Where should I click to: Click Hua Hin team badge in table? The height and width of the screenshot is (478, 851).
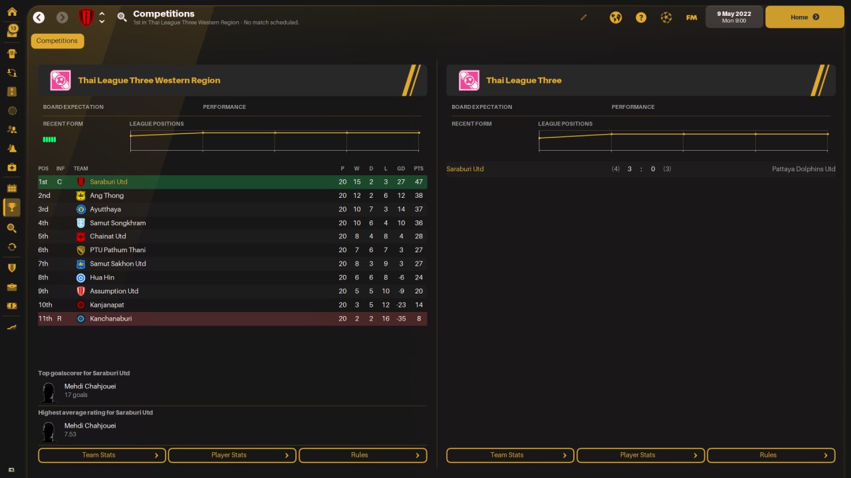[x=80, y=278]
